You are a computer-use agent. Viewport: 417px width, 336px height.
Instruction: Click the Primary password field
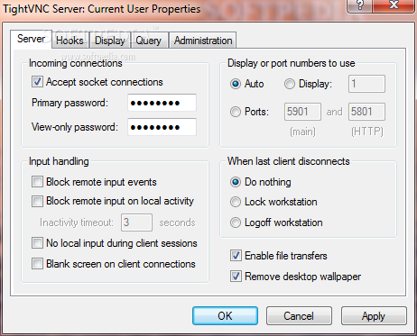pos(162,103)
